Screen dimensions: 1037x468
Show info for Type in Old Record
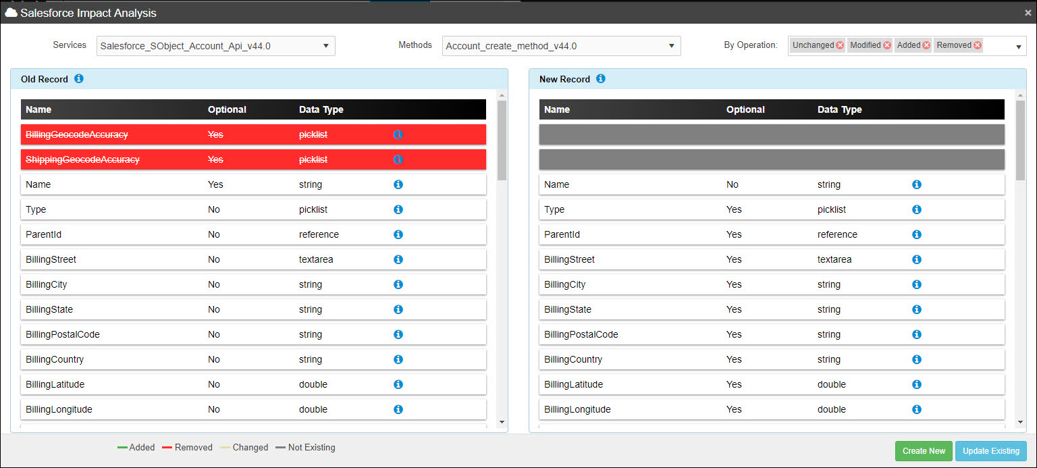tap(398, 209)
